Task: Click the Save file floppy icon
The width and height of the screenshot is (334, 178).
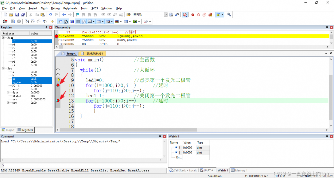Action: (x=17, y=15)
